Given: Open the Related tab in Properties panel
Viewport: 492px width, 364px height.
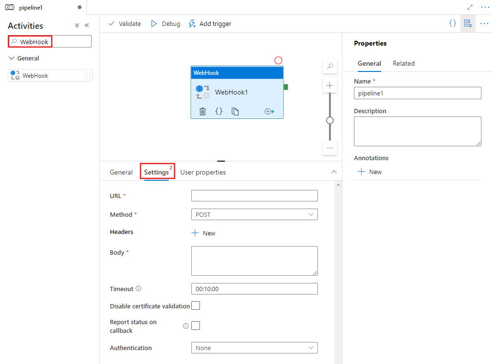Looking at the screenshot, I should [x=403, y=63].
